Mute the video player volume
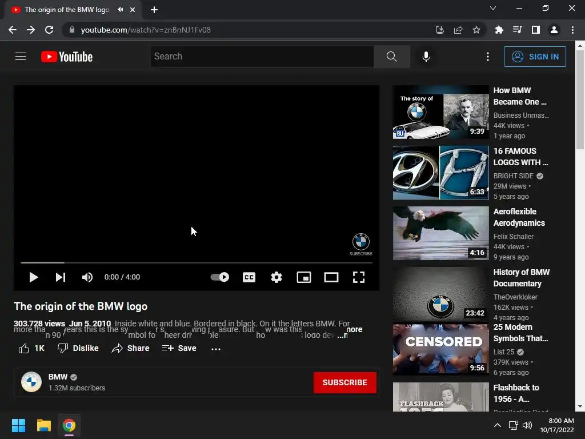Screen dimensions: 585x439 (x=87, y=277)
